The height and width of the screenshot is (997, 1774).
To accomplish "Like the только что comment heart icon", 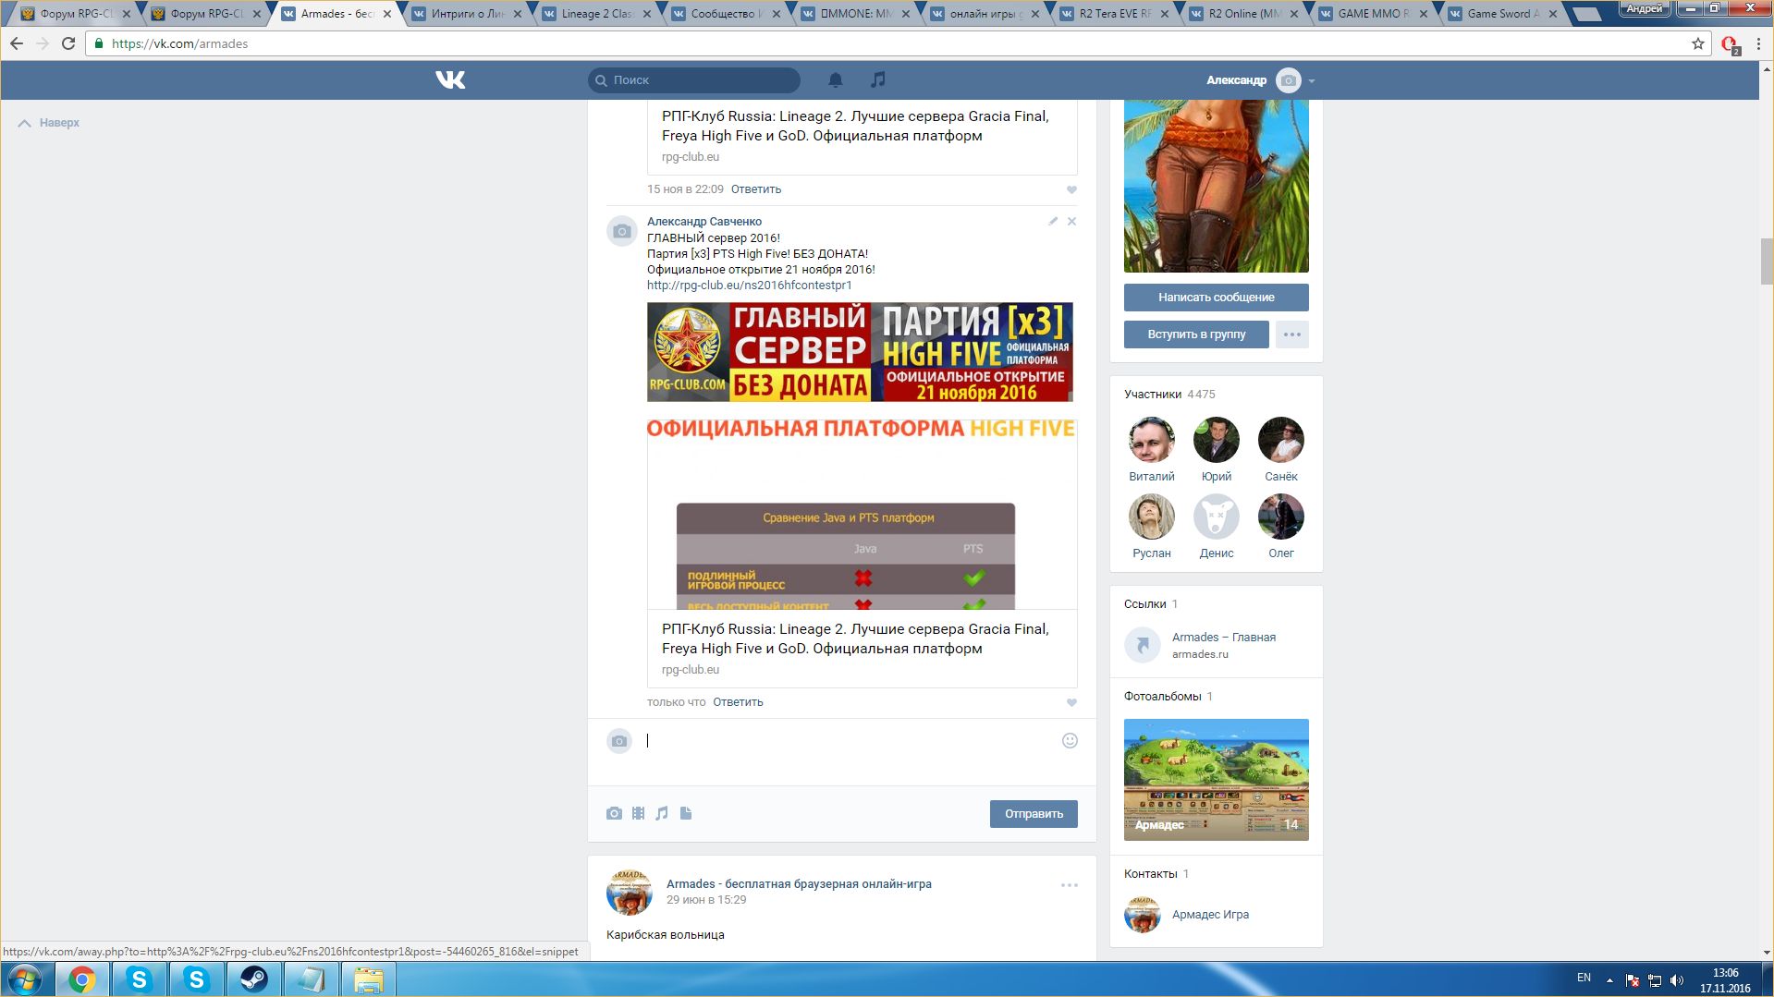I will tap(1071, 703).
